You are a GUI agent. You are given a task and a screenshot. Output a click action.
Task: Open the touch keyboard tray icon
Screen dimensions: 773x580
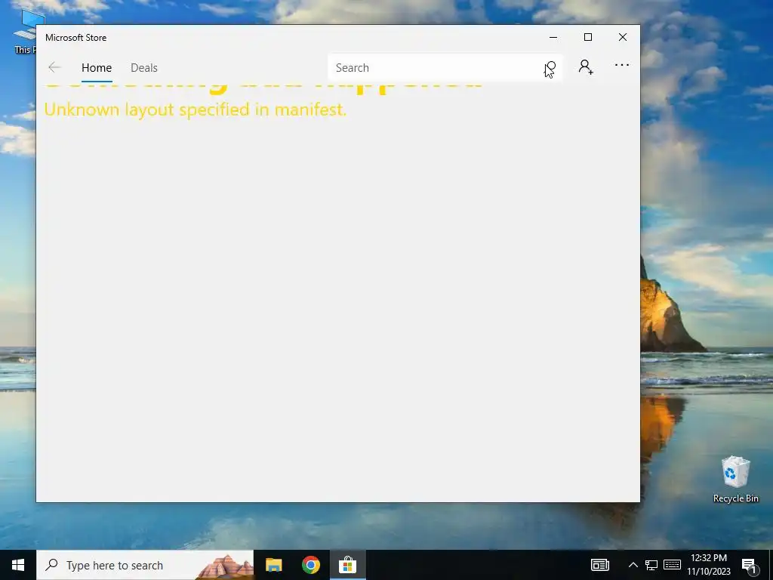[672, 565]
